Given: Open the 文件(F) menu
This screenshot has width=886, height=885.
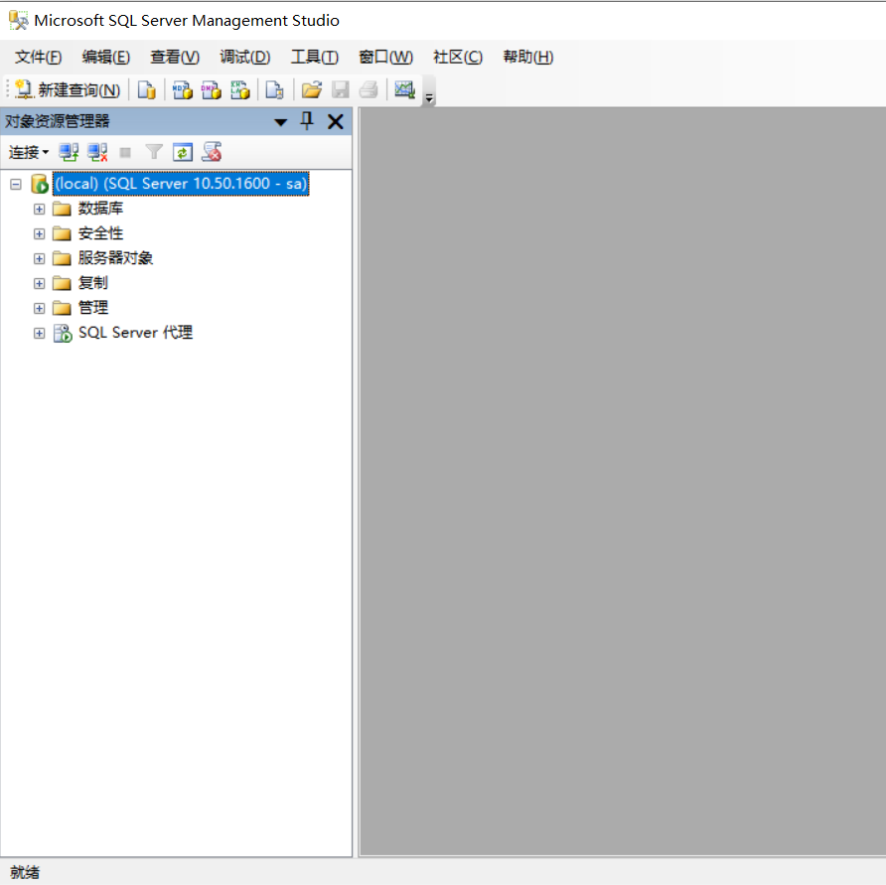Looking at the screenshot, I should pos(39,57).
